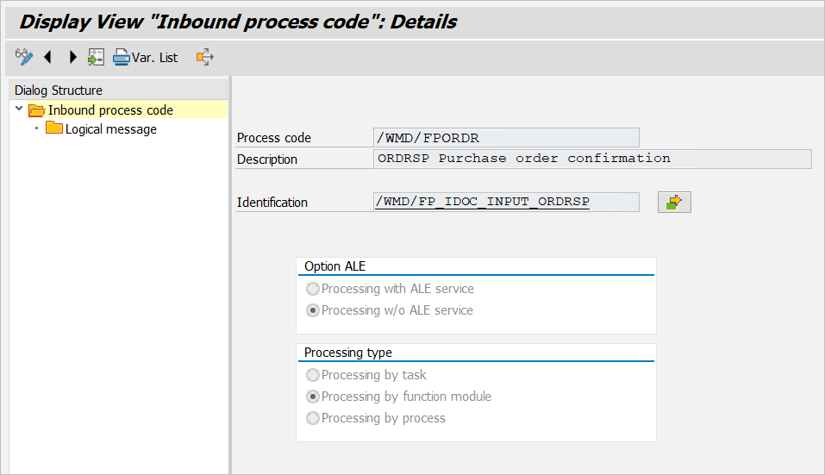Click the orange transport arrows toolbar icon
825x475 pixels.
tap(204, 58)
